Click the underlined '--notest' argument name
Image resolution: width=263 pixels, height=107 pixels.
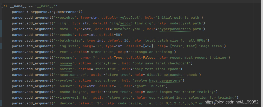(x=65, y=69)
